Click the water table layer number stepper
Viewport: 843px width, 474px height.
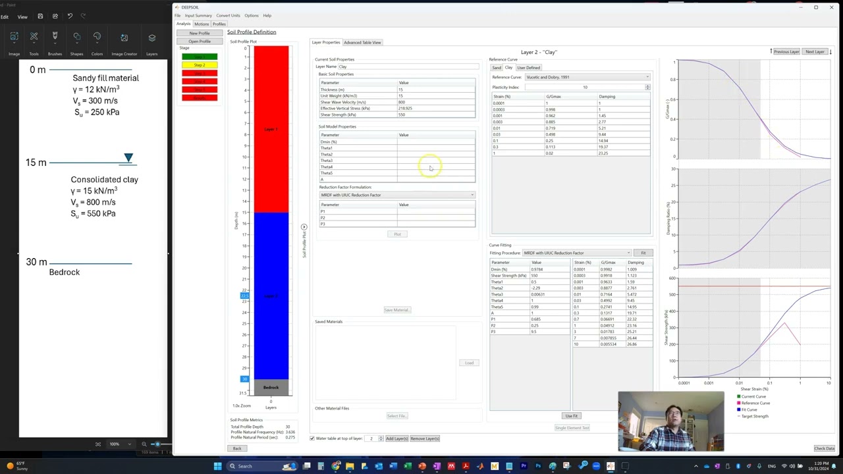point(380,438)
